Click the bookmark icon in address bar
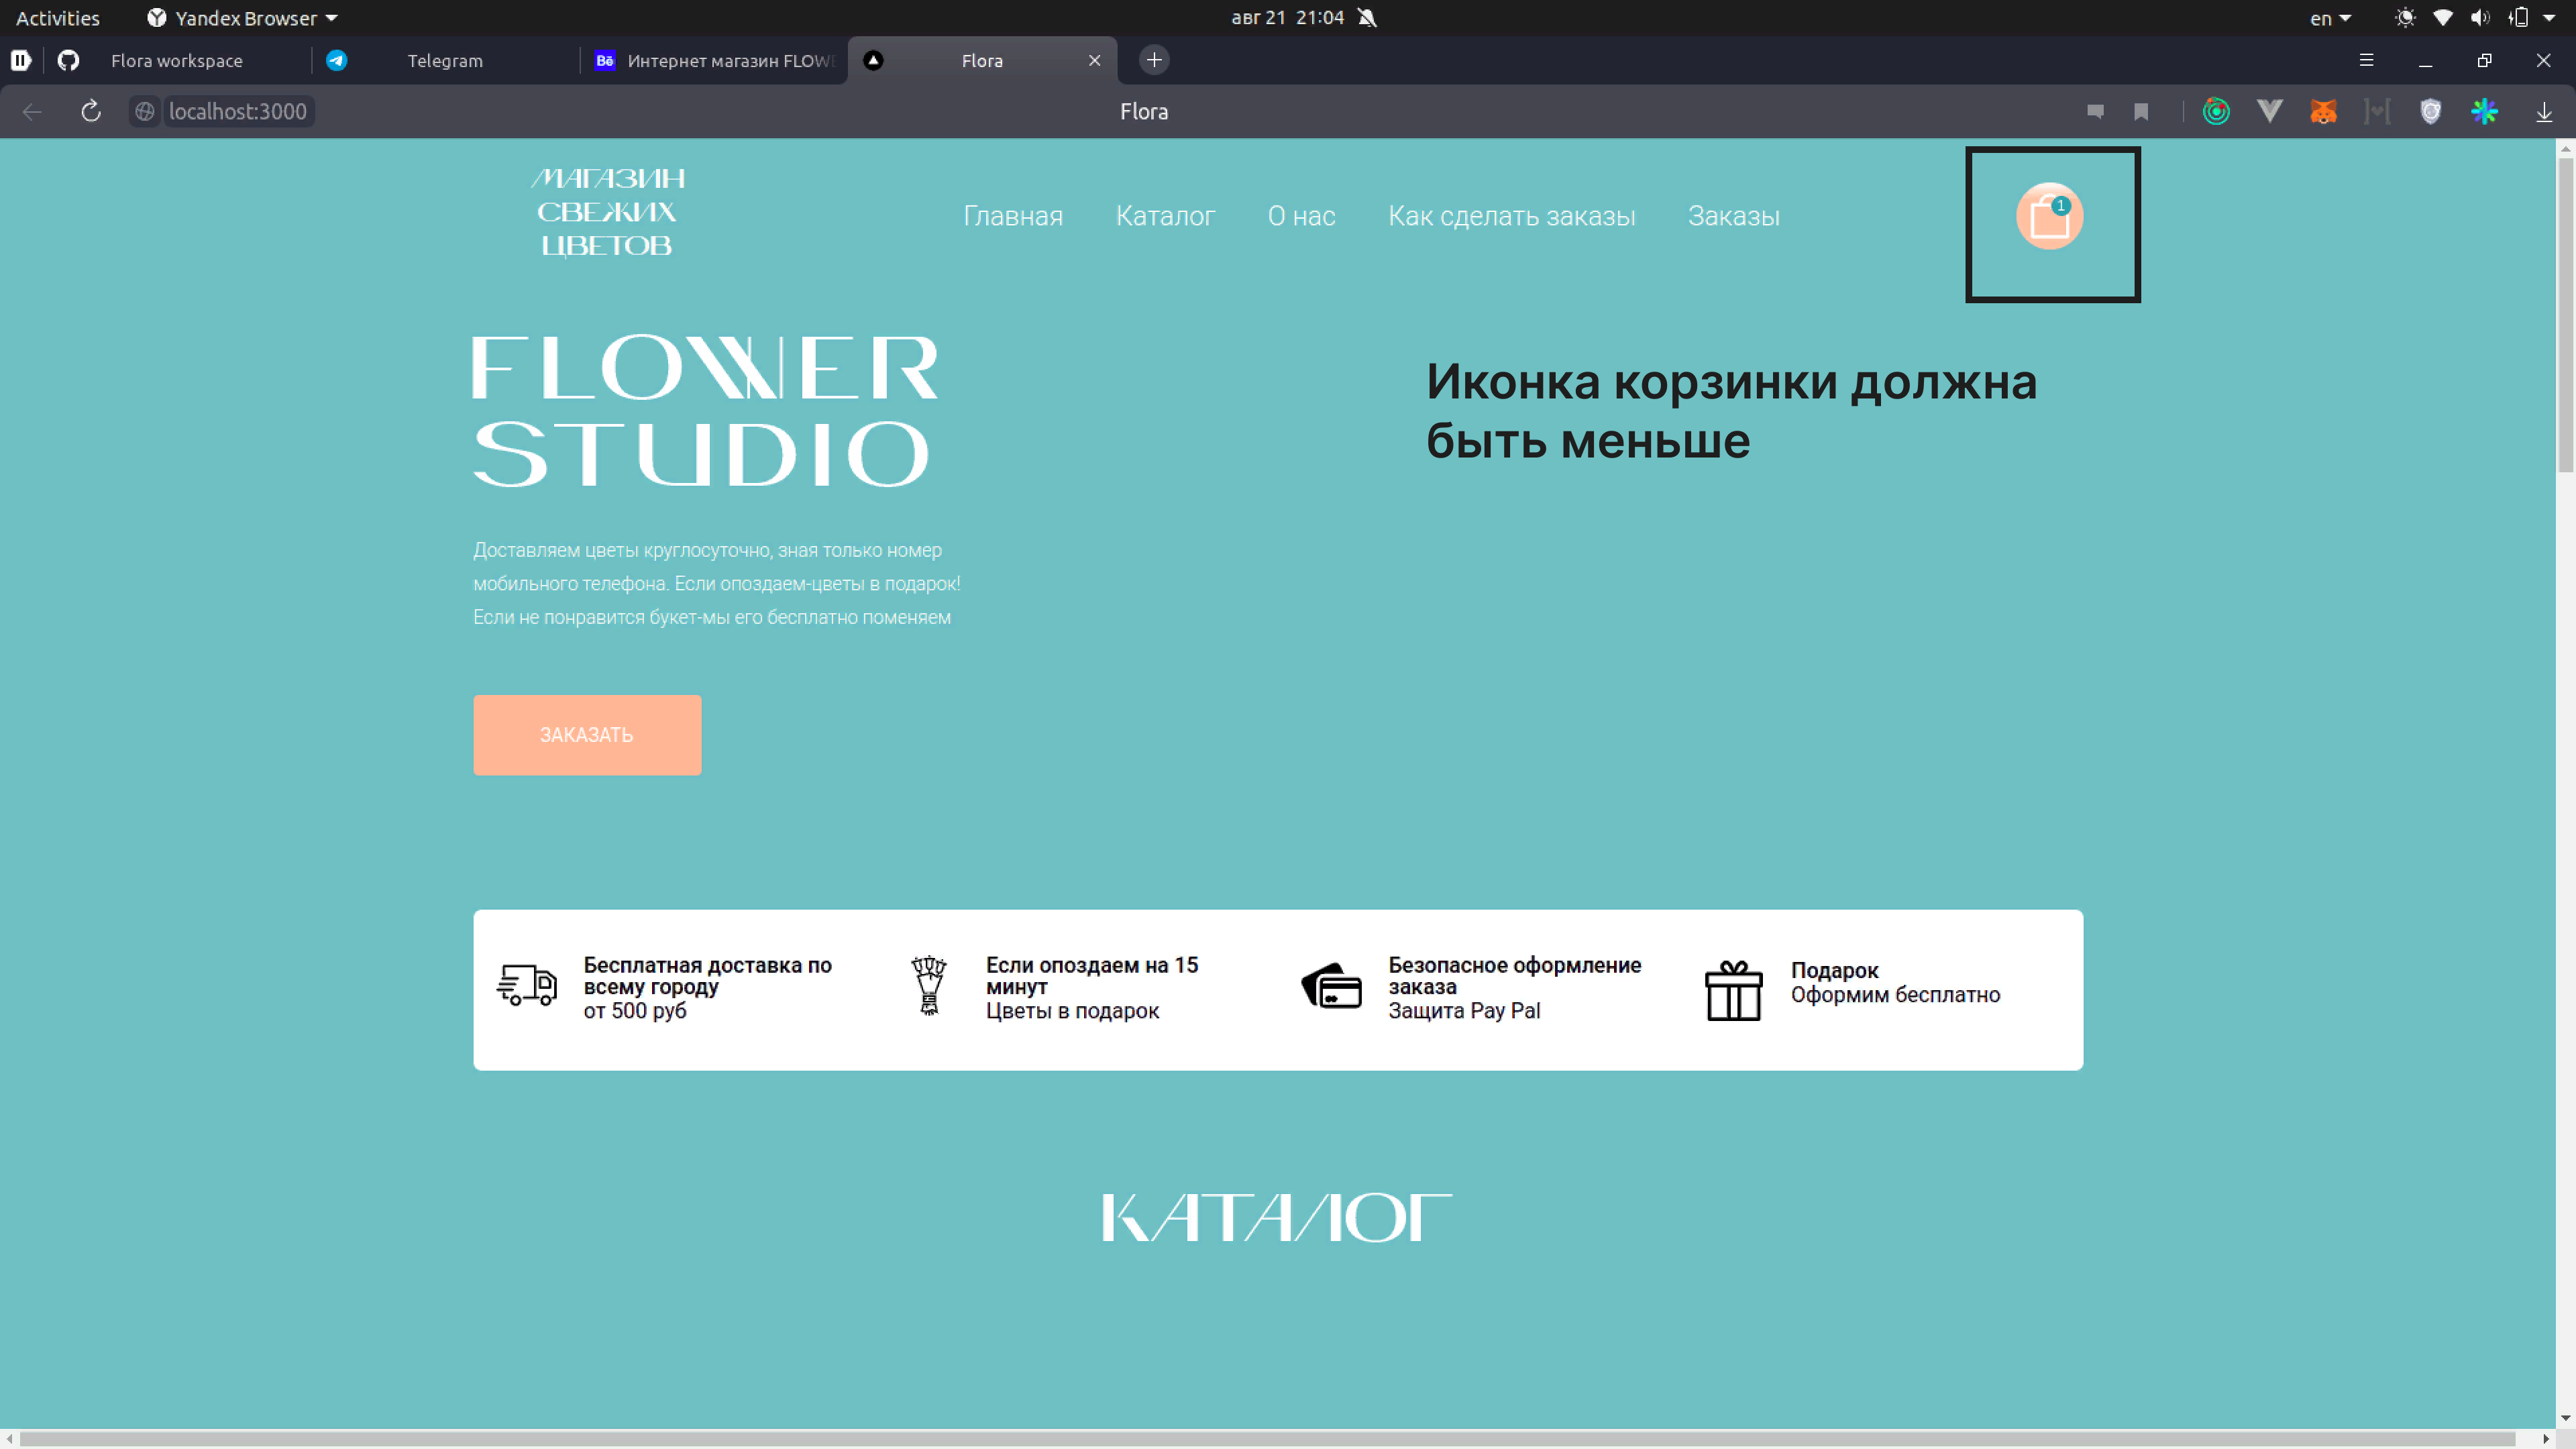 coord(2141,111)
